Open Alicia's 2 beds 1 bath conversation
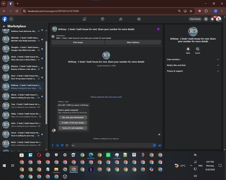 [x=23, y=58]
